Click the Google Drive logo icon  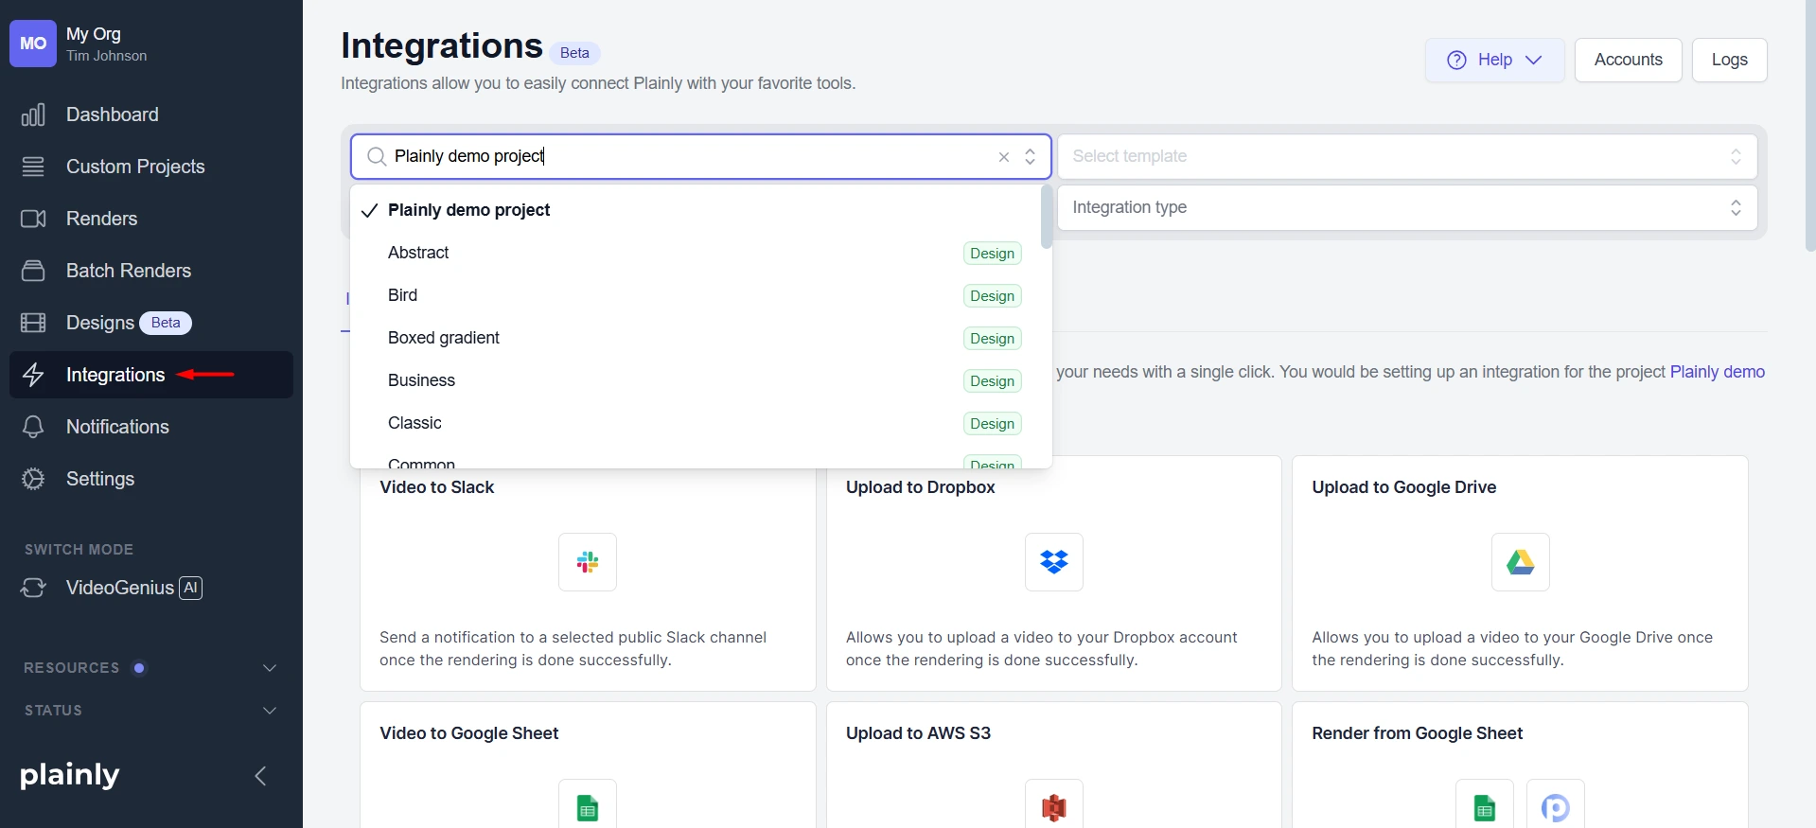(1520, 562)
